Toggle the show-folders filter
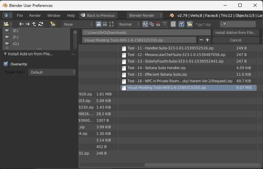Screen dimensions: 263x169 point(190,24)
